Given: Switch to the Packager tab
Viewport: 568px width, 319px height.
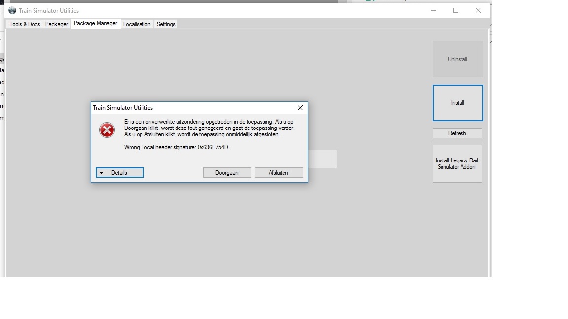Looking at the screenshot, I should click(x=57, y=24).
